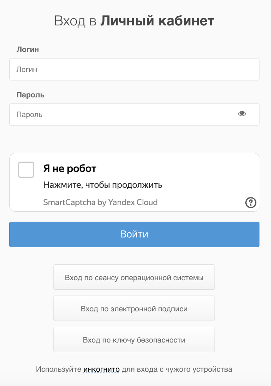The image size is (271, 386).
Task: Toggle password visibility with the eye icon
Action: 241,114
